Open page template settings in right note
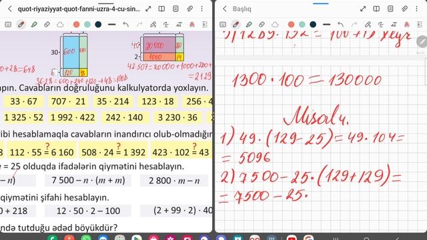This screenshot has width=427, height=240. (x=390, y=9)
